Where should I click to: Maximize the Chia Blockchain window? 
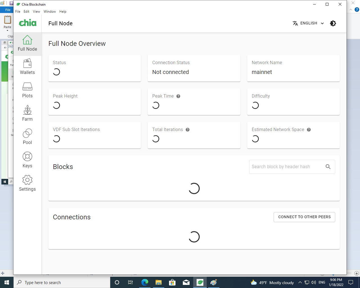327,4
